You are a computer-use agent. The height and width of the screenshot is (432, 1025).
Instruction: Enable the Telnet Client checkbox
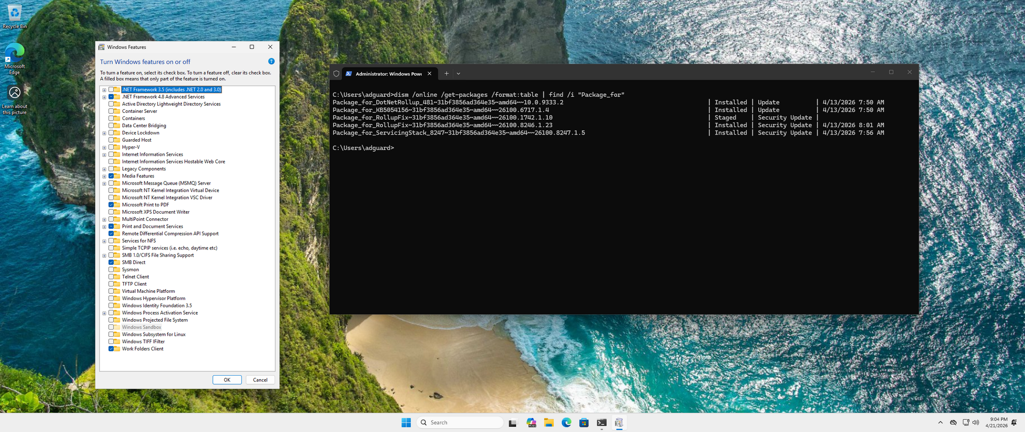[111, 277]
